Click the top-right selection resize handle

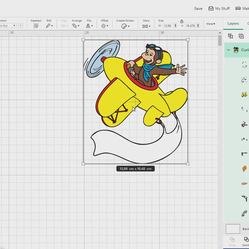188,40
